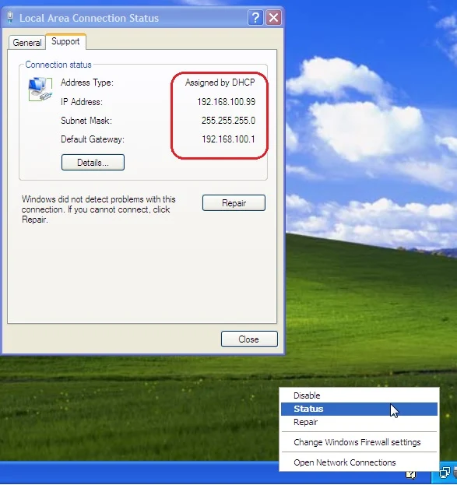Screen dimensions: 457x485
Task: Click the help question mark title button
Action: (x=255, y=18)
